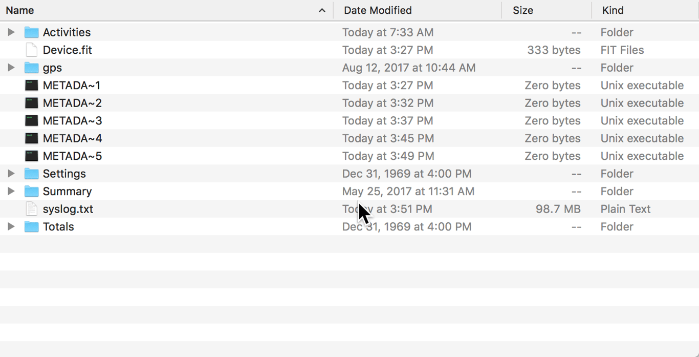699x357 pixels.
Task: Select the Settings folder name
Action: [64, 174]
